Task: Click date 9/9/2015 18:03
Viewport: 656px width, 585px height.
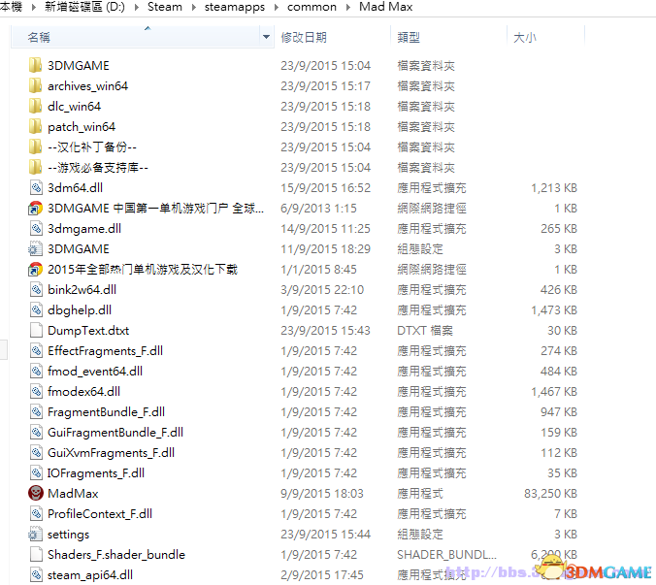Action: (322, 494)
